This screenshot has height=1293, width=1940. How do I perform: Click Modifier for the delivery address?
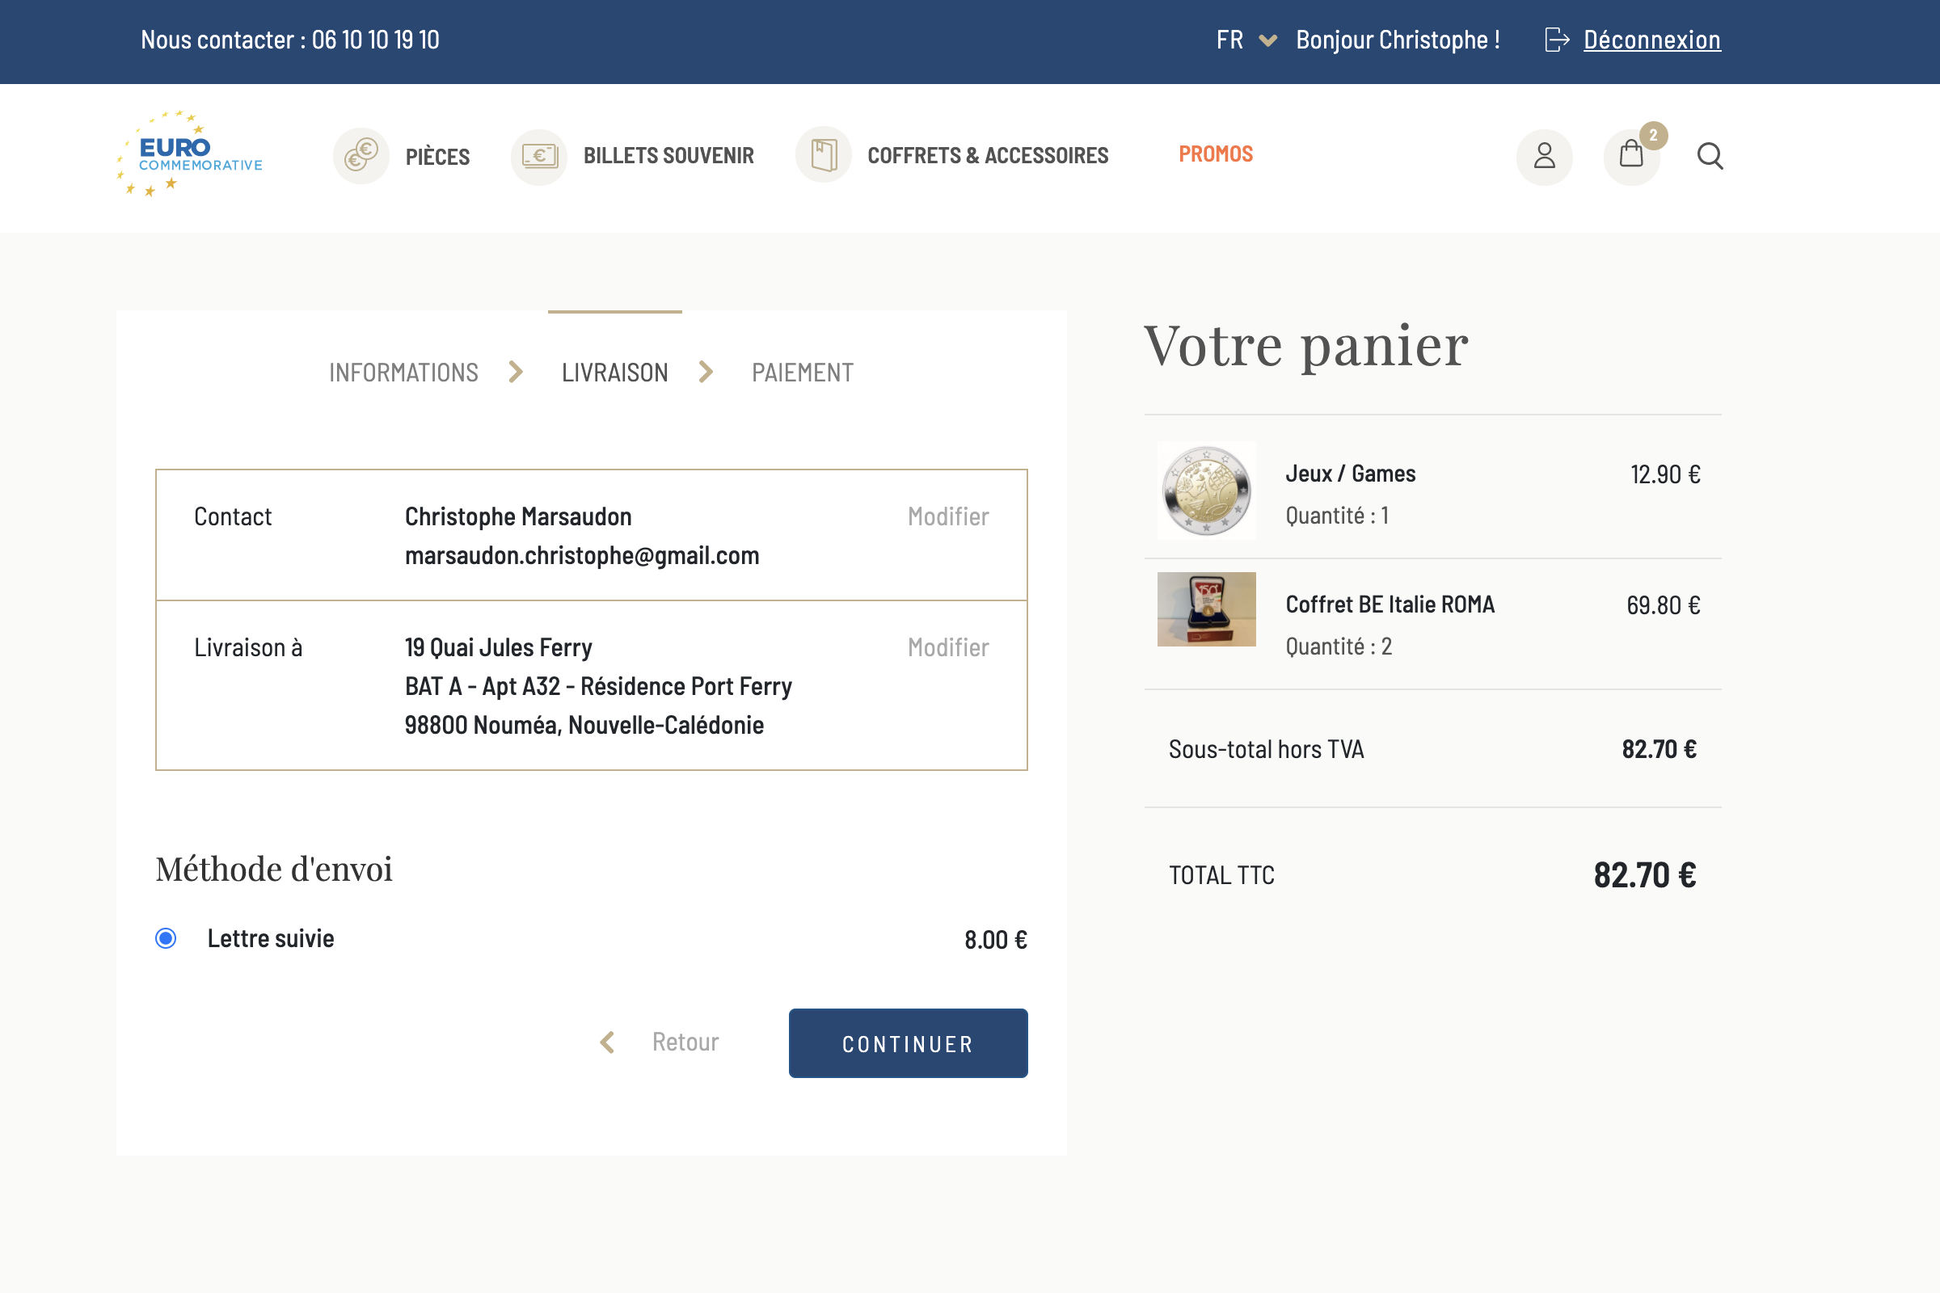coord(947,647)
